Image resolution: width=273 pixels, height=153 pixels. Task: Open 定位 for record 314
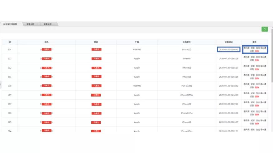258,48
